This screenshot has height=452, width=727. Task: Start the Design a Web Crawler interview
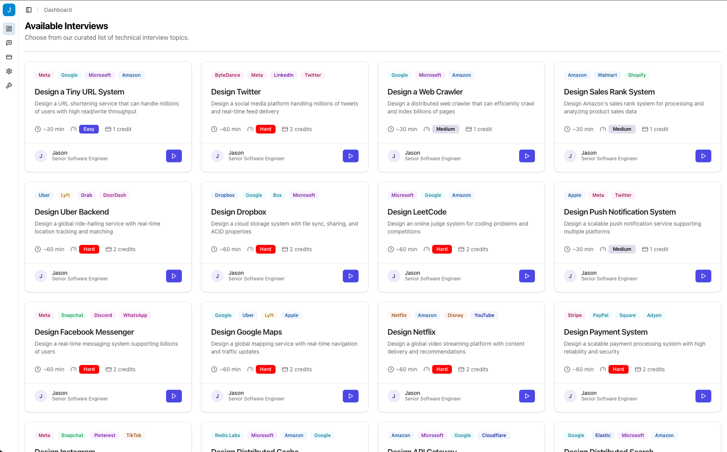pos(527,156)
